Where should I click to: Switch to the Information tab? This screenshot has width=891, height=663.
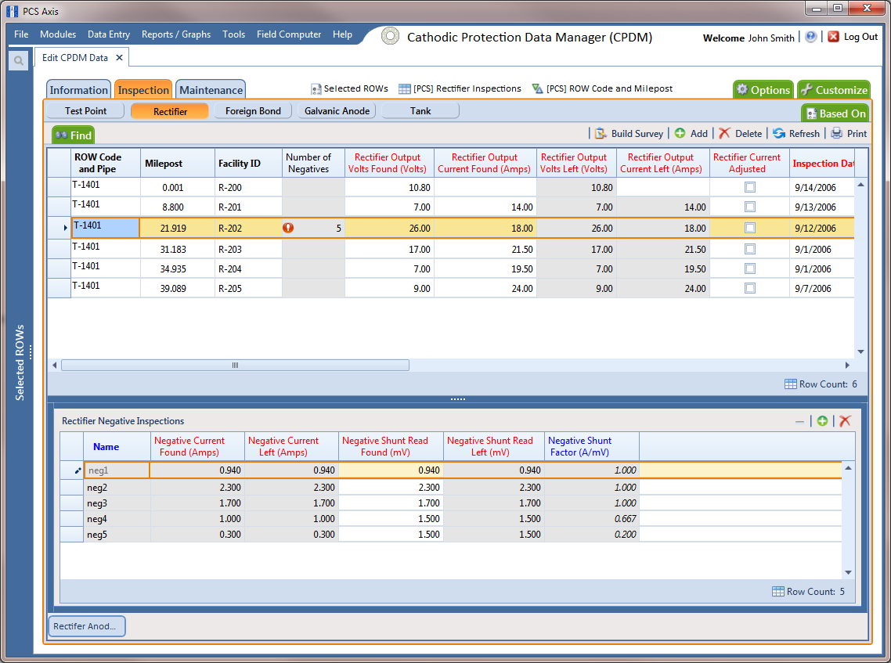(x=78, y=90)
